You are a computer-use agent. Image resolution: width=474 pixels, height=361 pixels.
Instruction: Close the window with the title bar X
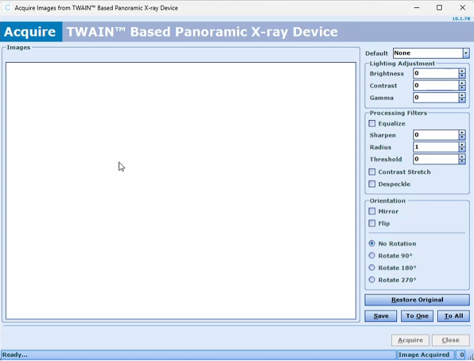click(462, 8)
